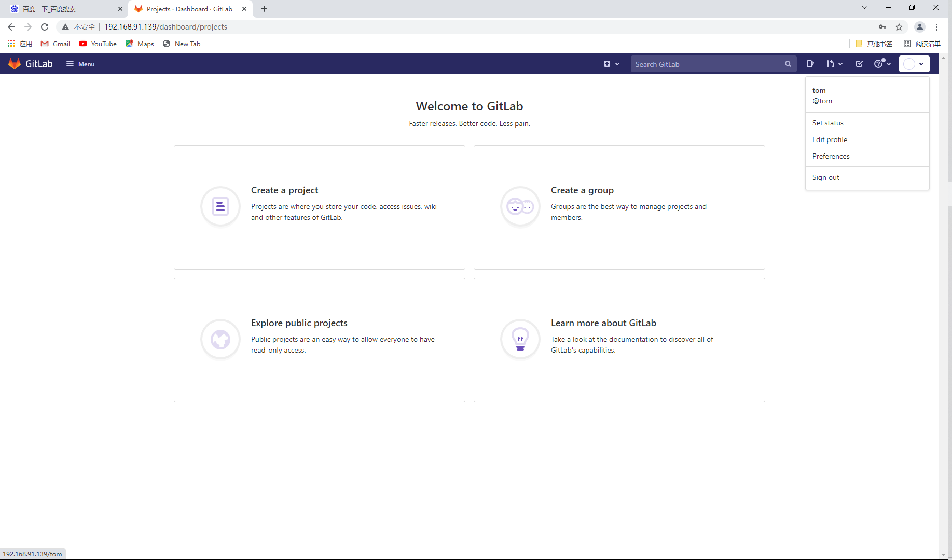Open the Issues icon in navbar
952x560 pixels.
pos(810,64)
